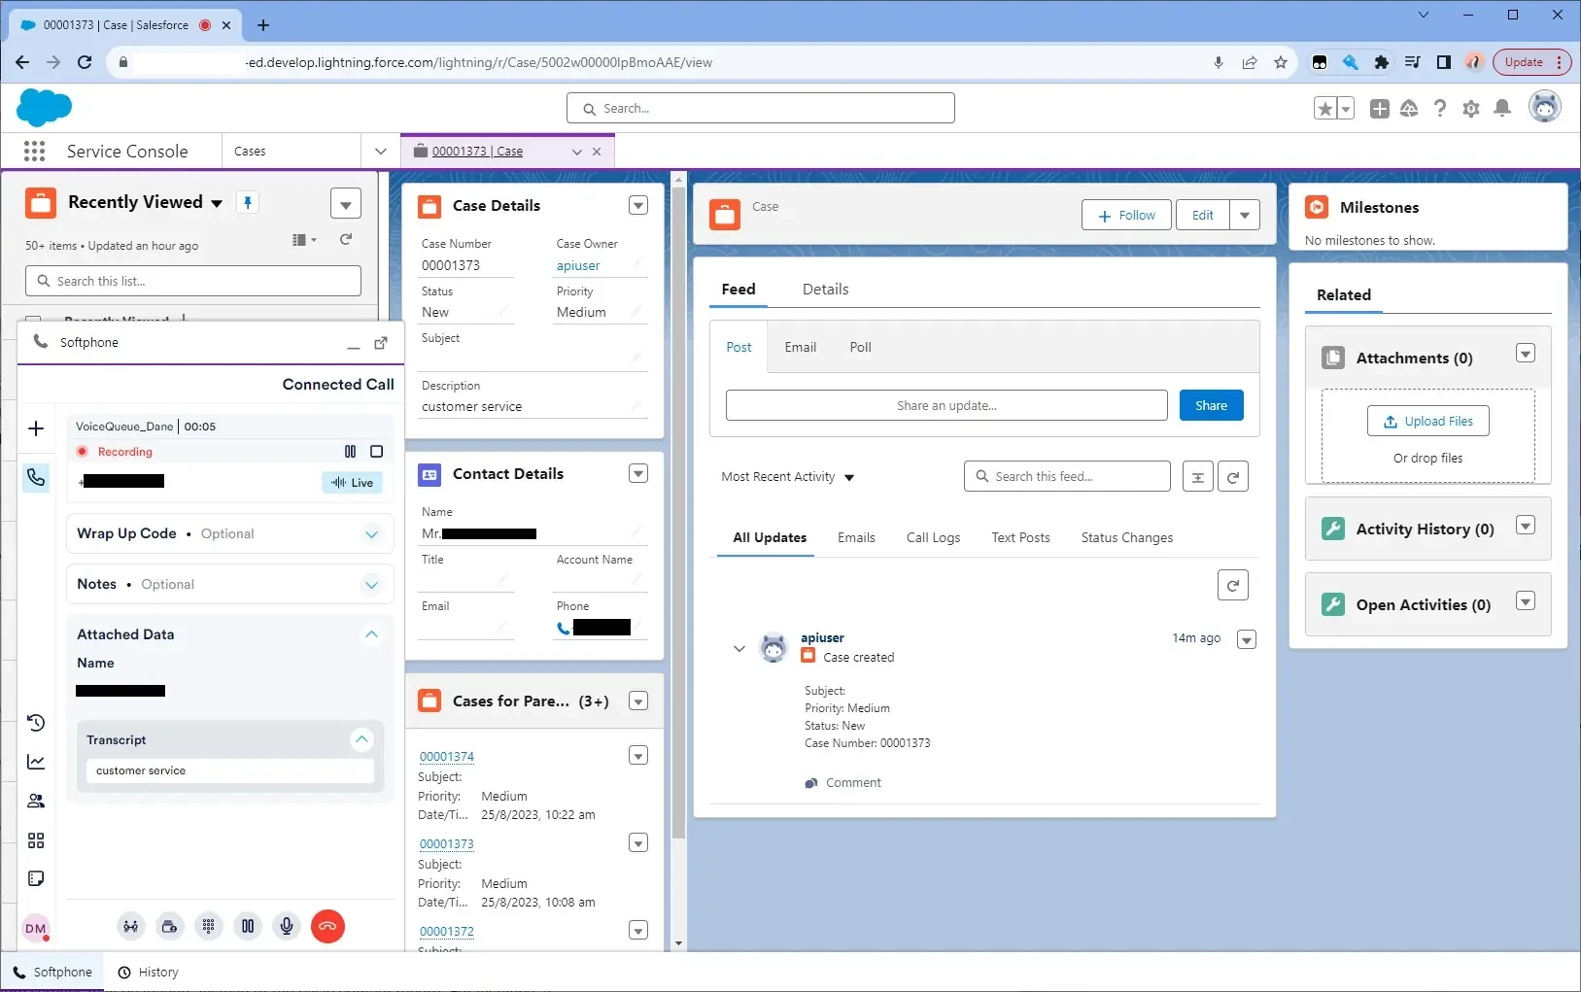
Task: Open the softphone statistics chart icon
Action: [36, 762]
